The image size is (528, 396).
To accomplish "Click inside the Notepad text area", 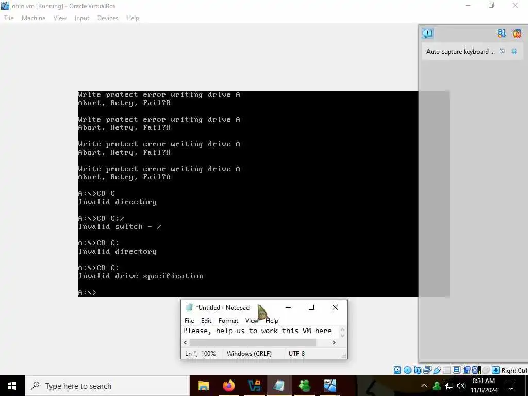I will [260, 331].
